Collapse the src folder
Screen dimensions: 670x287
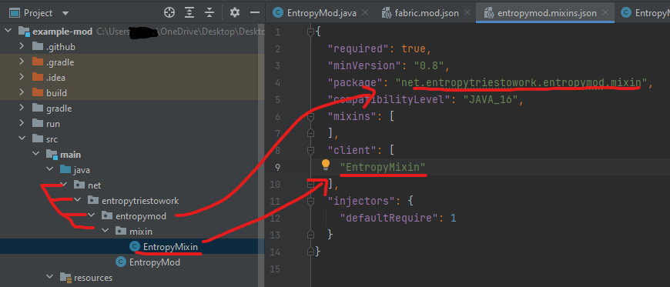point(22,139)
